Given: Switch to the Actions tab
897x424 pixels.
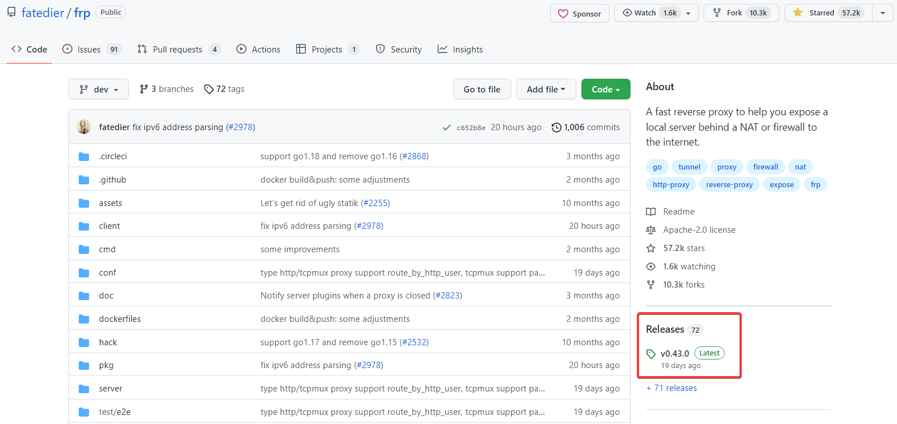Looking at the screenshot, I should click(x=258, y=50).
